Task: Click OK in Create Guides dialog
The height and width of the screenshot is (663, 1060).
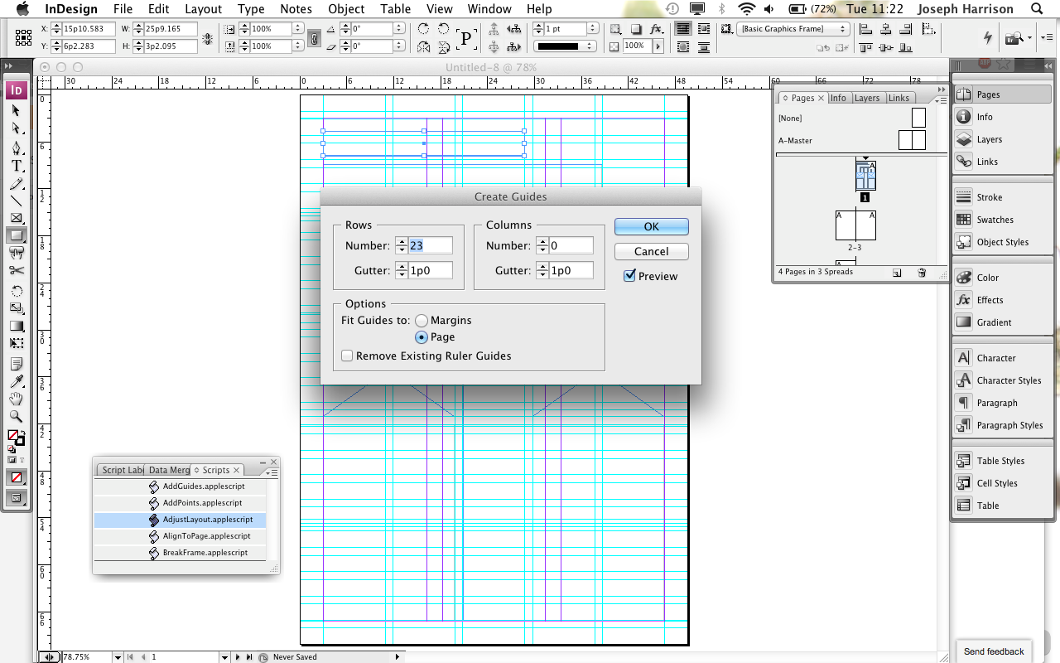Action: coord(651,225)
